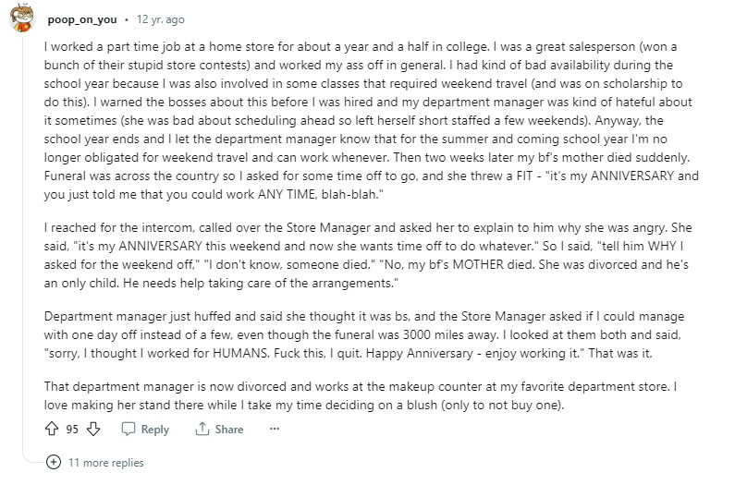Click the "Share" text label
Viewport: 747px width, 485px height.
229,430
